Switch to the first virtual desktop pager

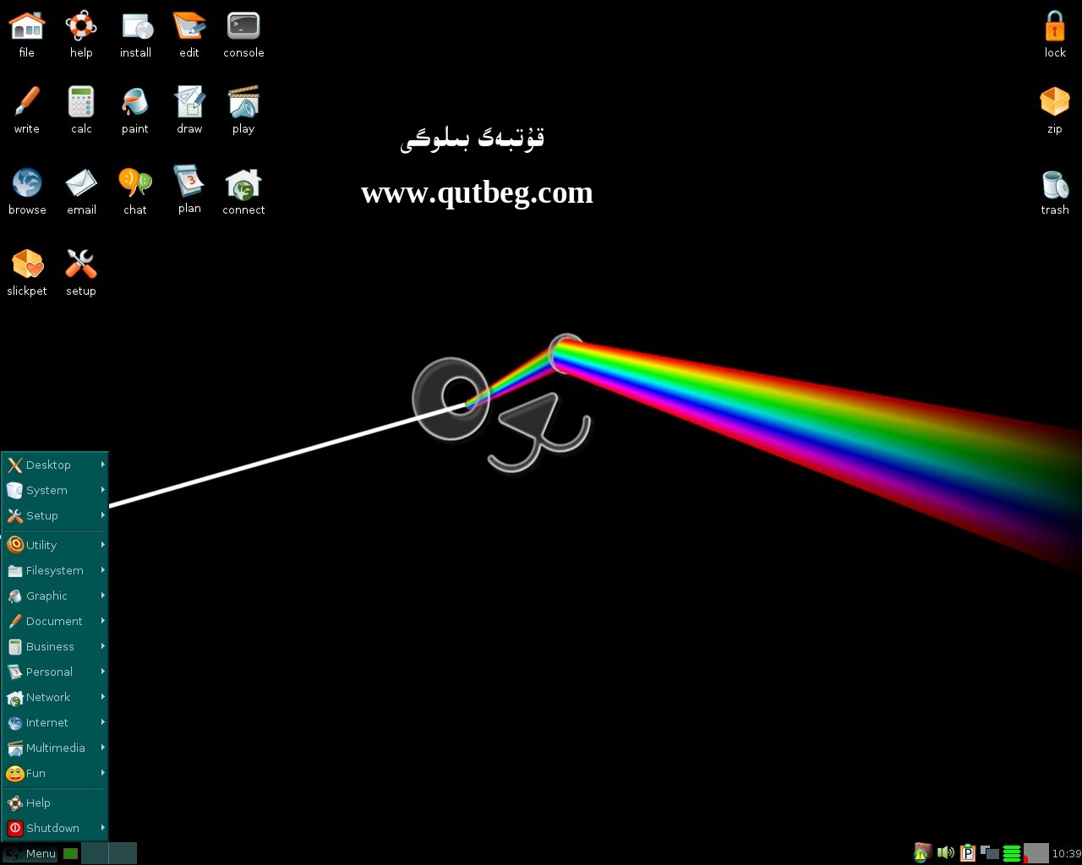tap(95, 853)
